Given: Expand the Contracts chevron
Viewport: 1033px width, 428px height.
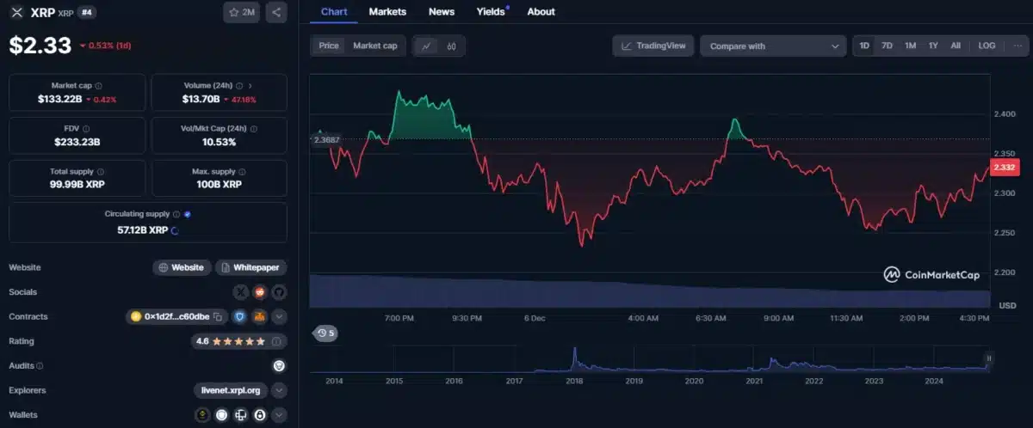Looking at the screenshot, I should tap(279, 316).
